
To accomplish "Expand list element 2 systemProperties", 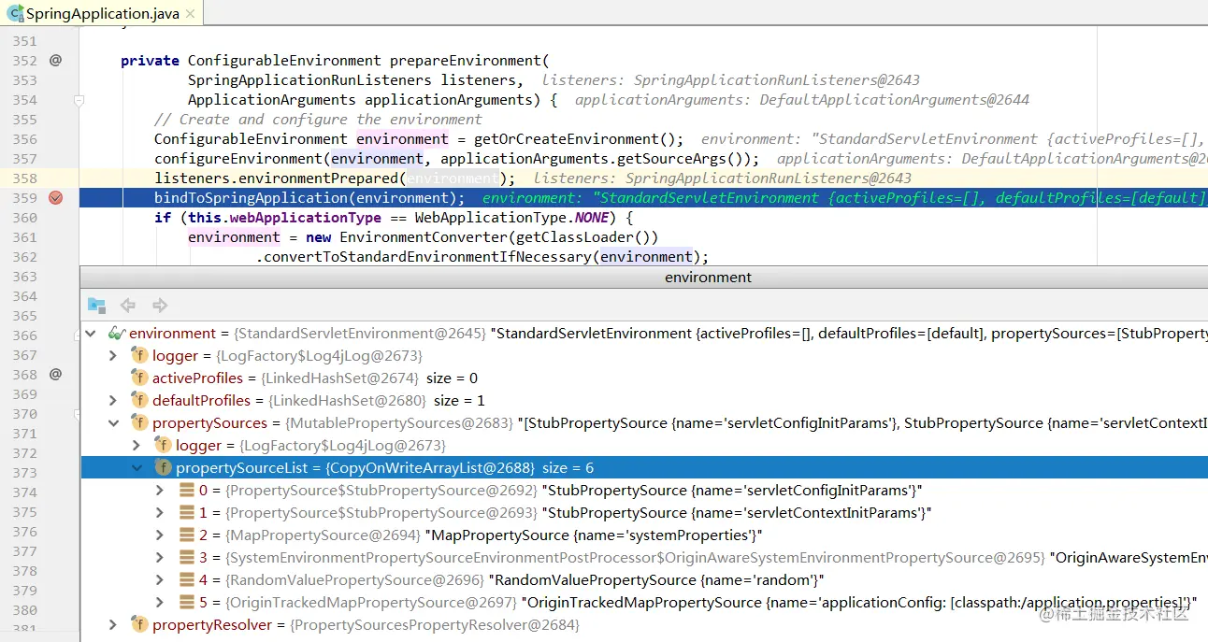I will (x=160, y=535).
